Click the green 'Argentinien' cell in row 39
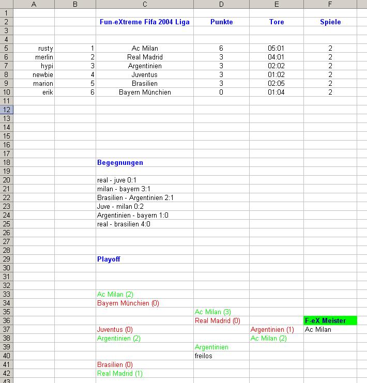This screenshot has width=367, height=383. tap(221, 347)
